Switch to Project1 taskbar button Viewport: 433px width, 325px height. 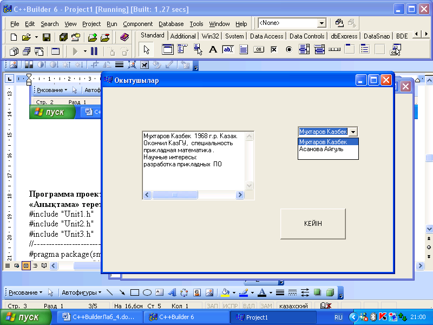pos(273,317)
